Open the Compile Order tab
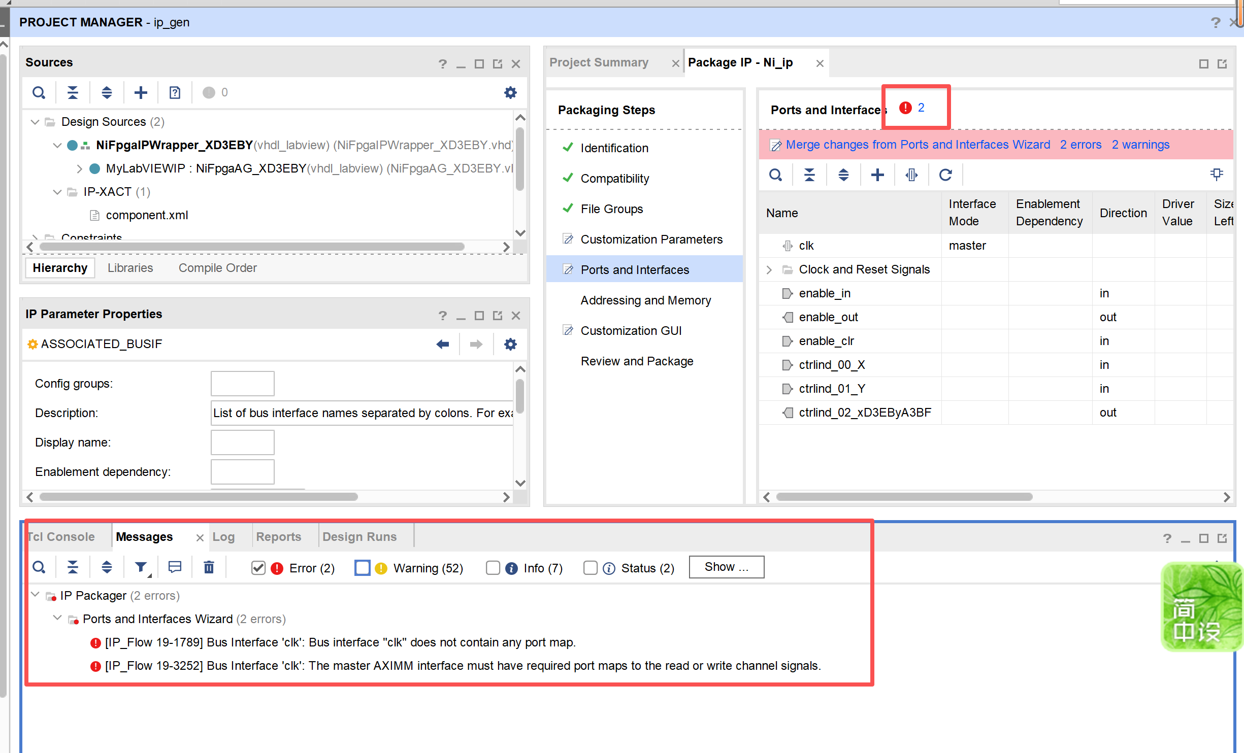The image size is (1244, 753). click(x=217, y=268)
